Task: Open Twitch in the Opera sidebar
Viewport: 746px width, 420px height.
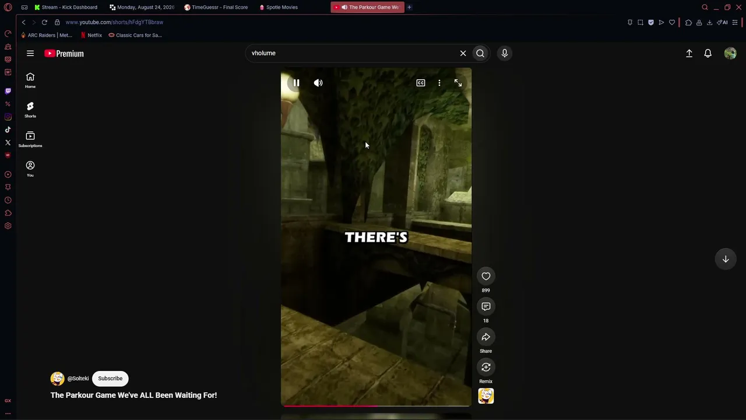Action: (8, 91)
